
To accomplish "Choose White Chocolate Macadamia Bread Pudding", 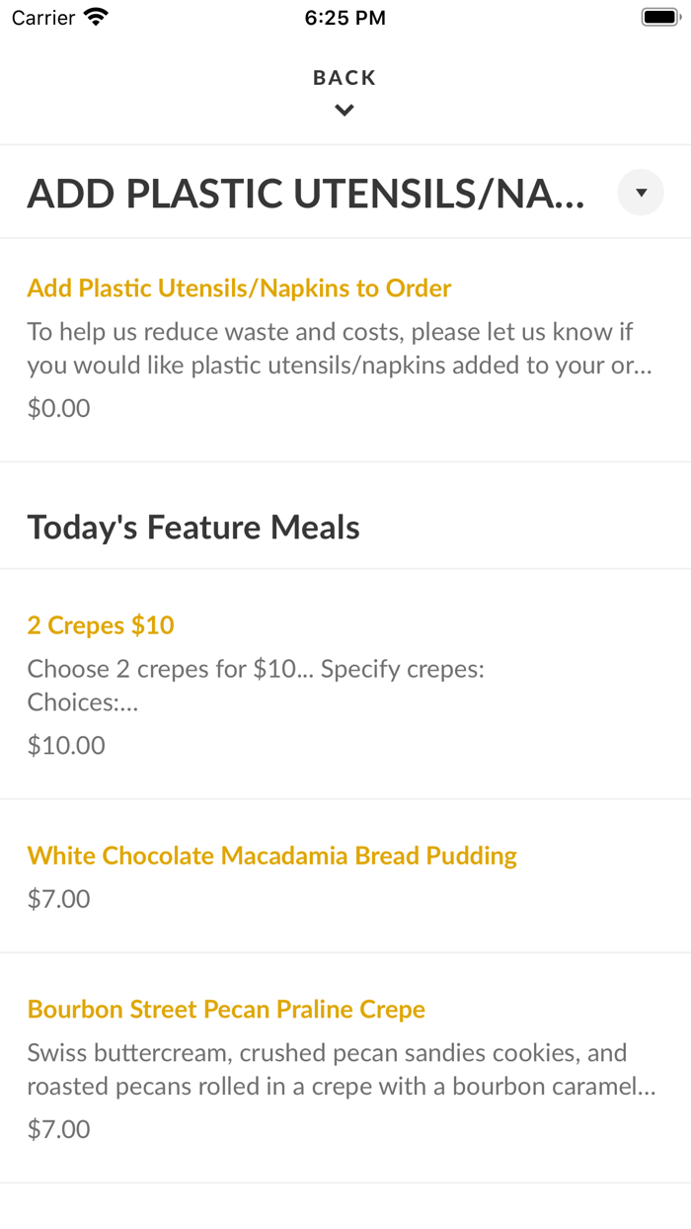I will [x=271, y=856].
